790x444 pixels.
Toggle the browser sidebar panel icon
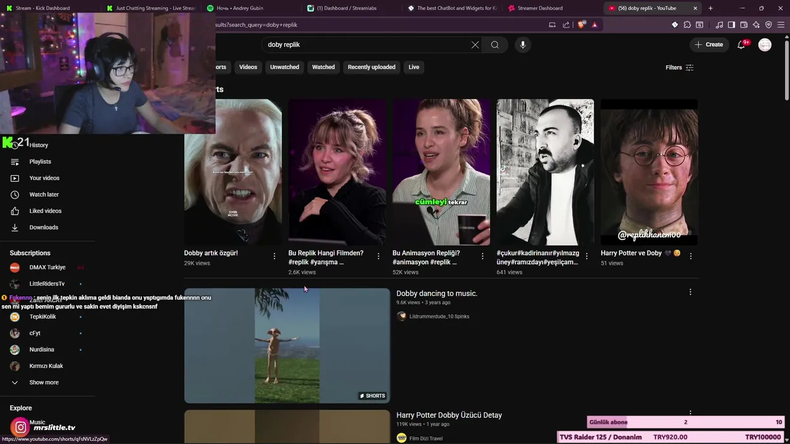731,25
